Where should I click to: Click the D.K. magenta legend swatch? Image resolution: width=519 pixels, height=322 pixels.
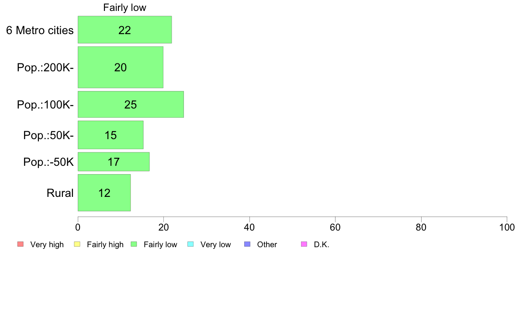[x=304, y=245]
